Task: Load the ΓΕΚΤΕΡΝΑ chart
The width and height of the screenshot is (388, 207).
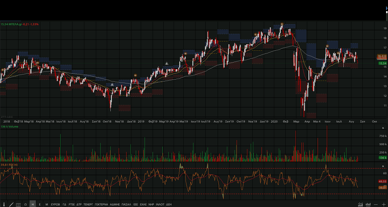Action: click(101, 204)
